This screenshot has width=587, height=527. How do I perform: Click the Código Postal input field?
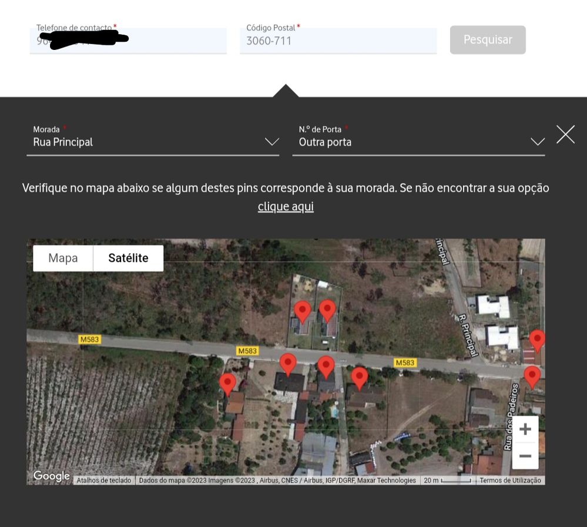pyautogui.click(x=338, y=41)
